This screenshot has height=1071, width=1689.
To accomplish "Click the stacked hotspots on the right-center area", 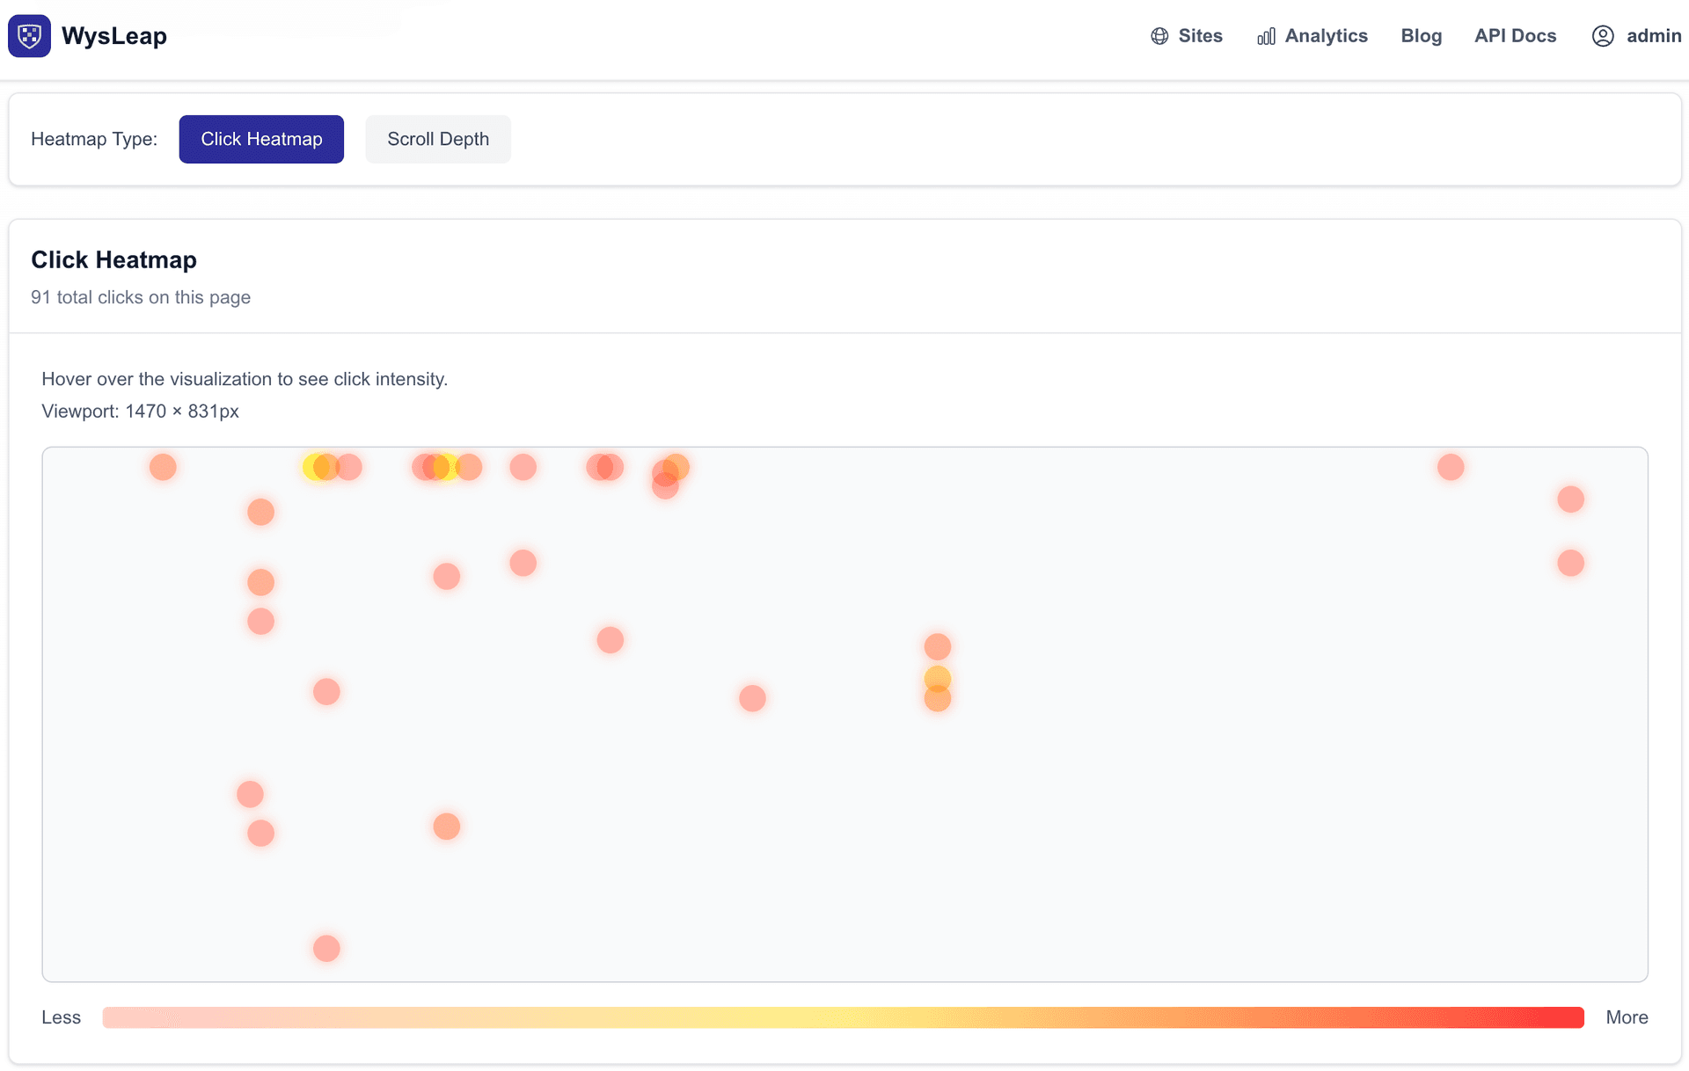I will (937, 677).
